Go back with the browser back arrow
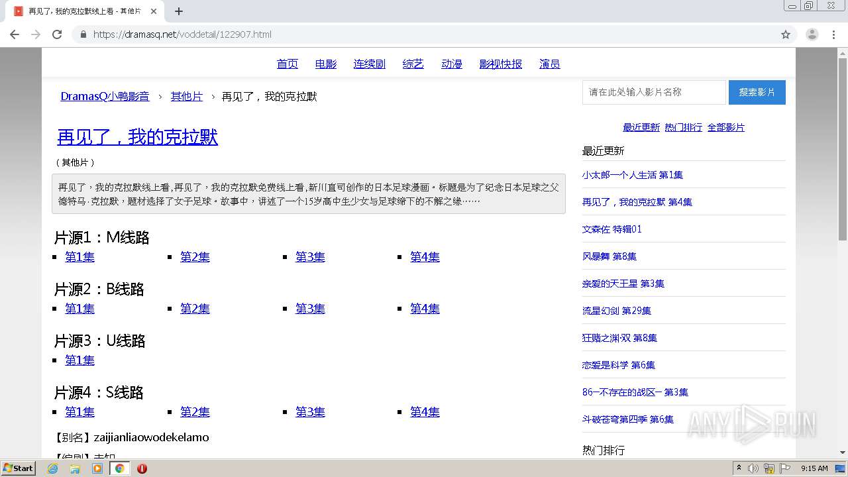The height and width of the screenshot is (477, 848). coord(15,34)
